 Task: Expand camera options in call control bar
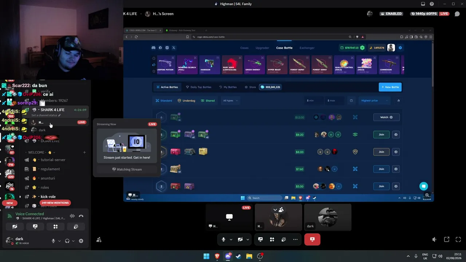[248, 239]
